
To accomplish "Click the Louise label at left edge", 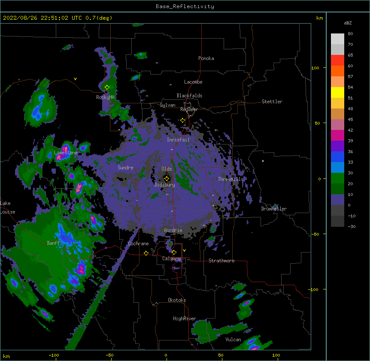I will tap(8, 212).
